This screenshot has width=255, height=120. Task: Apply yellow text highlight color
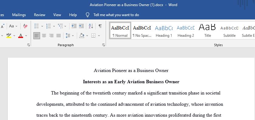coord(9,36)
